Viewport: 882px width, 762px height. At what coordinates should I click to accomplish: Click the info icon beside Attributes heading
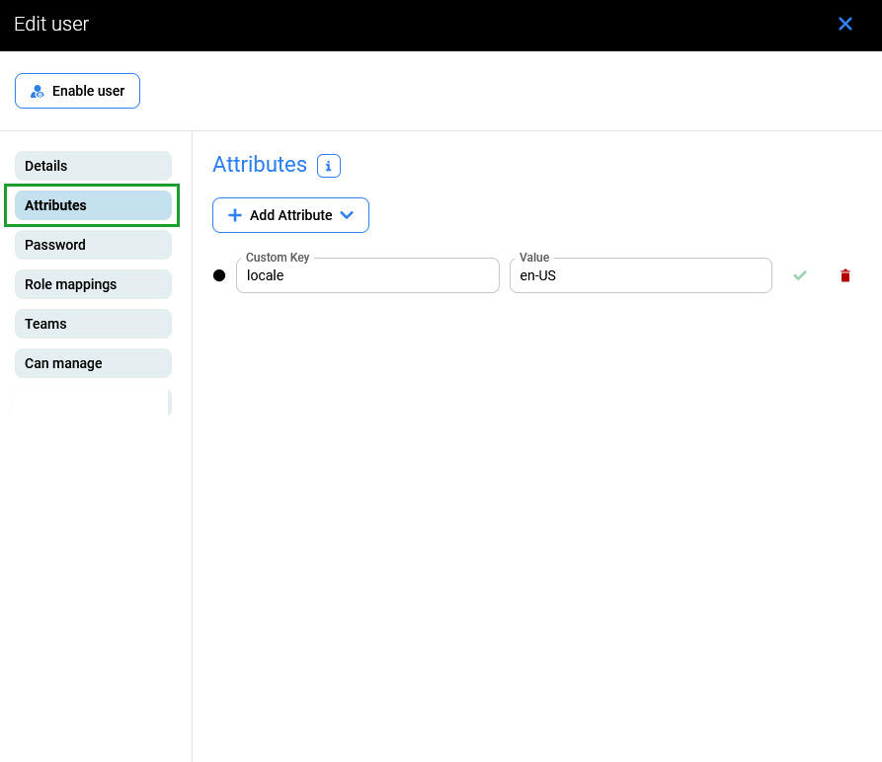tap(329, 166)
